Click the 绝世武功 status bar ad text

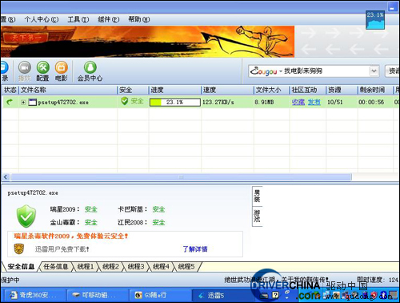pos(276,280)
